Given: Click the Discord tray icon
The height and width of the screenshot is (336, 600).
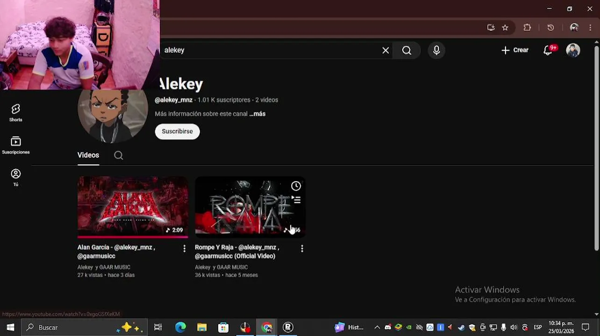Looking at the screenshot, I should pos(388,328).
